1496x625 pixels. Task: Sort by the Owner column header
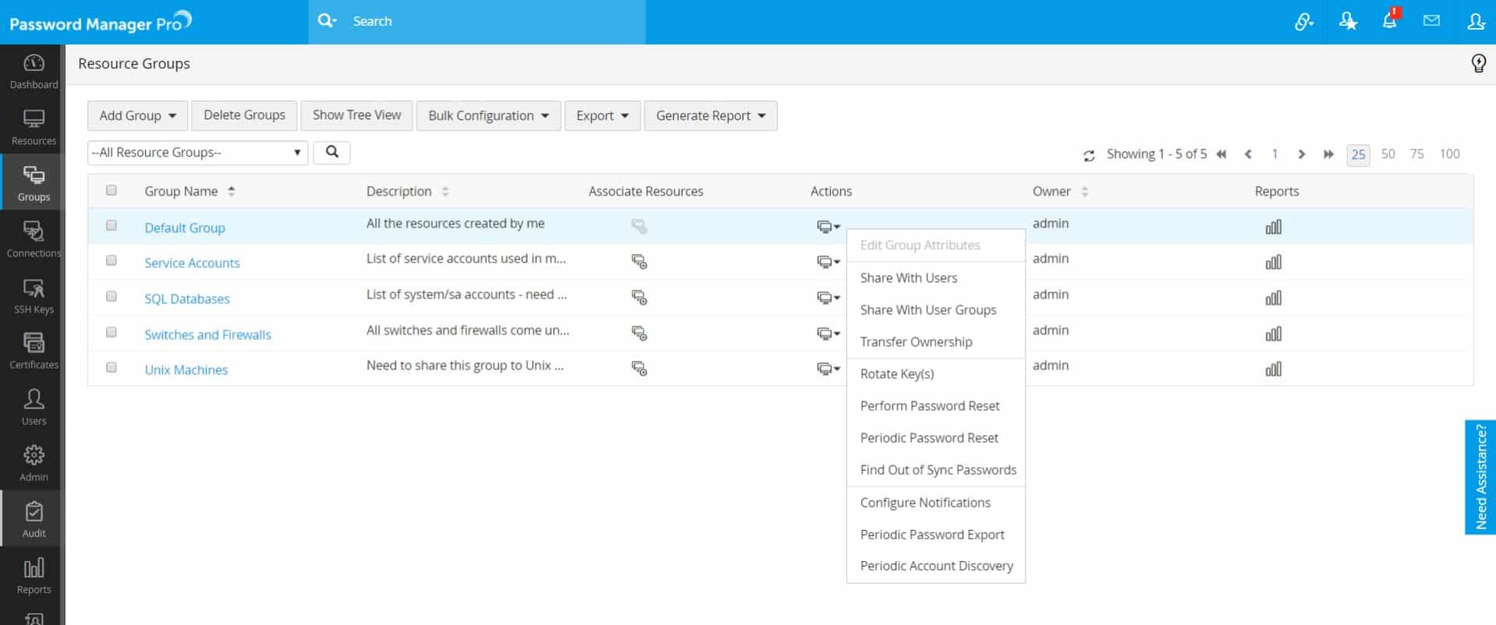pos(1060,191)
